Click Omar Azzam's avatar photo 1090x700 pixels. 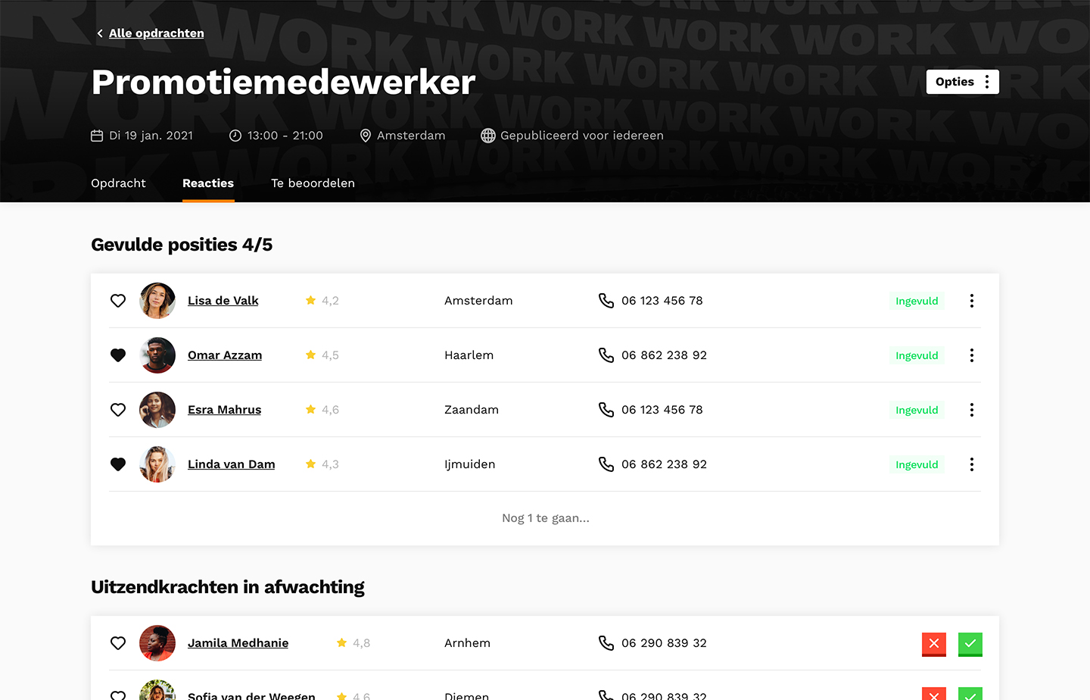(x=157, y=355)
